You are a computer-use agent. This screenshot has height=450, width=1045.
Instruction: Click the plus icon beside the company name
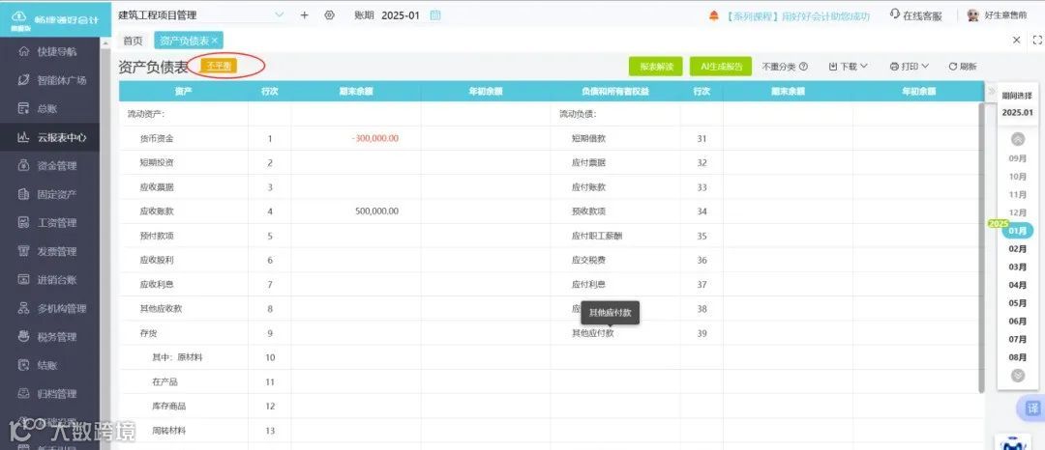click(305, 14)
